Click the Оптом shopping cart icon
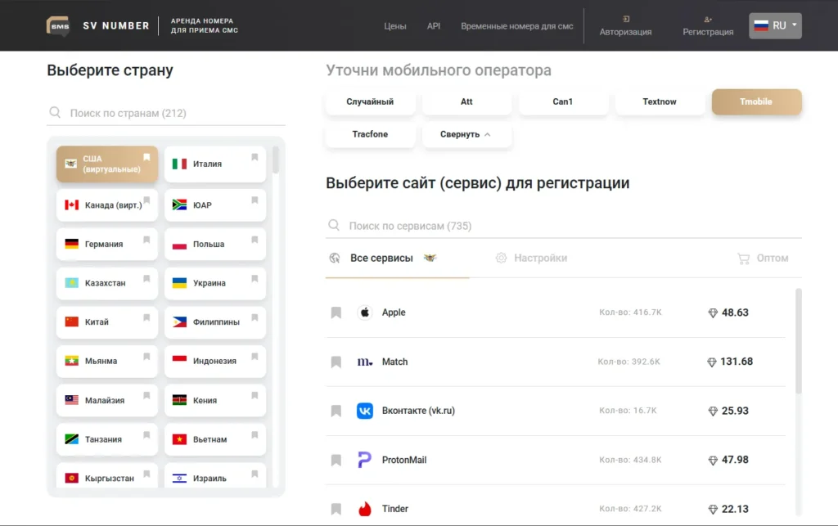Viewport: 838px width, 526px height. pyautogui.click(x=743, y=259)
